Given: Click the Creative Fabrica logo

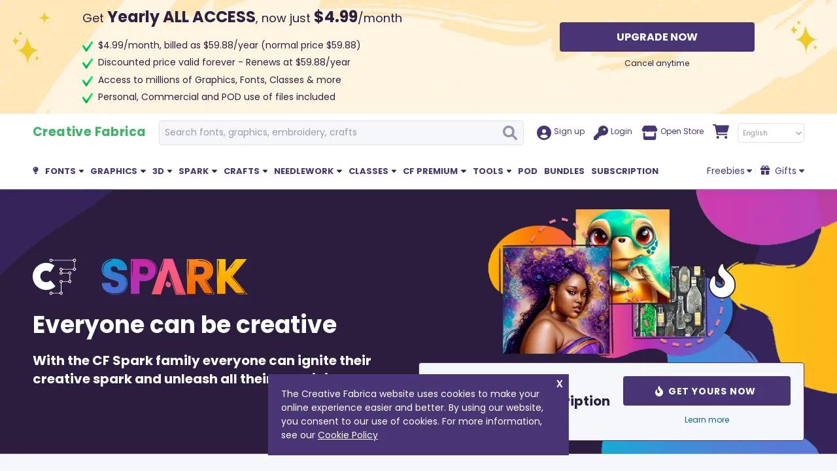Looking at the screenshot, I should tap(89, 132).
